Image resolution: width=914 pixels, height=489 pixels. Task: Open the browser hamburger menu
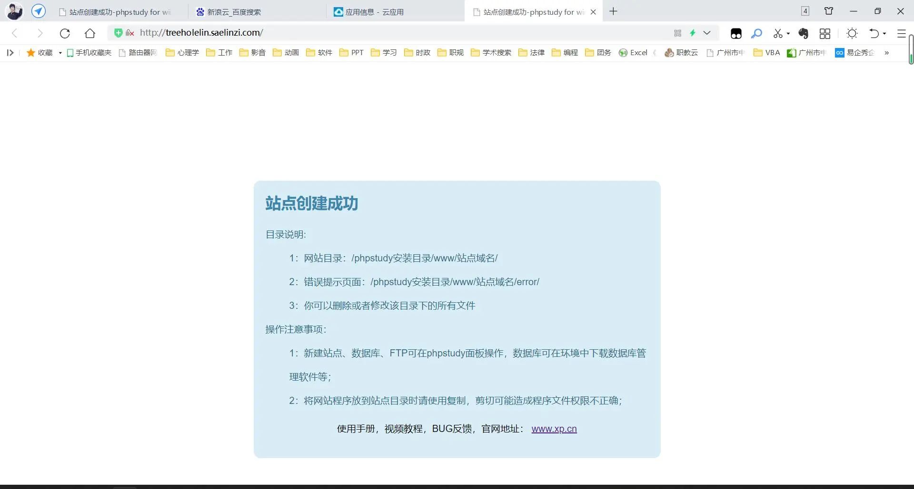[901, 33]
